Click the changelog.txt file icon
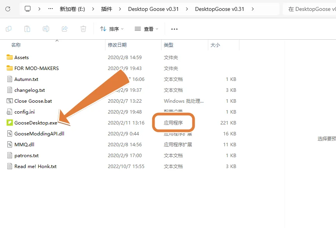 [10, 90]
